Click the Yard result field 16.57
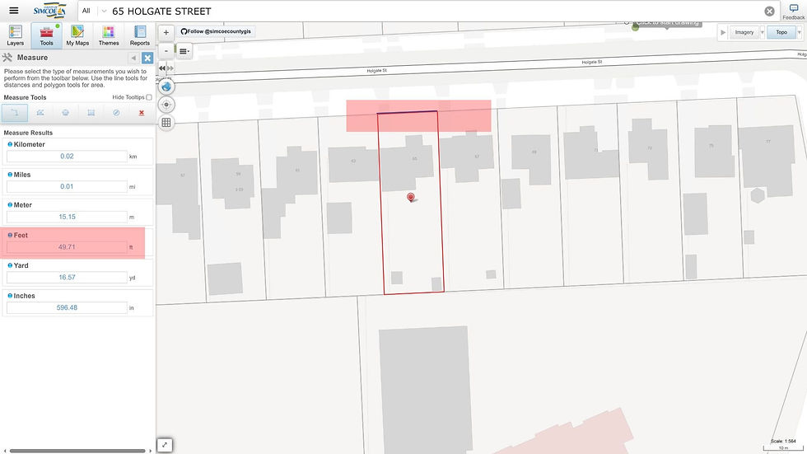807x454 pixels. pyautogui.click(x=67, y=278)
